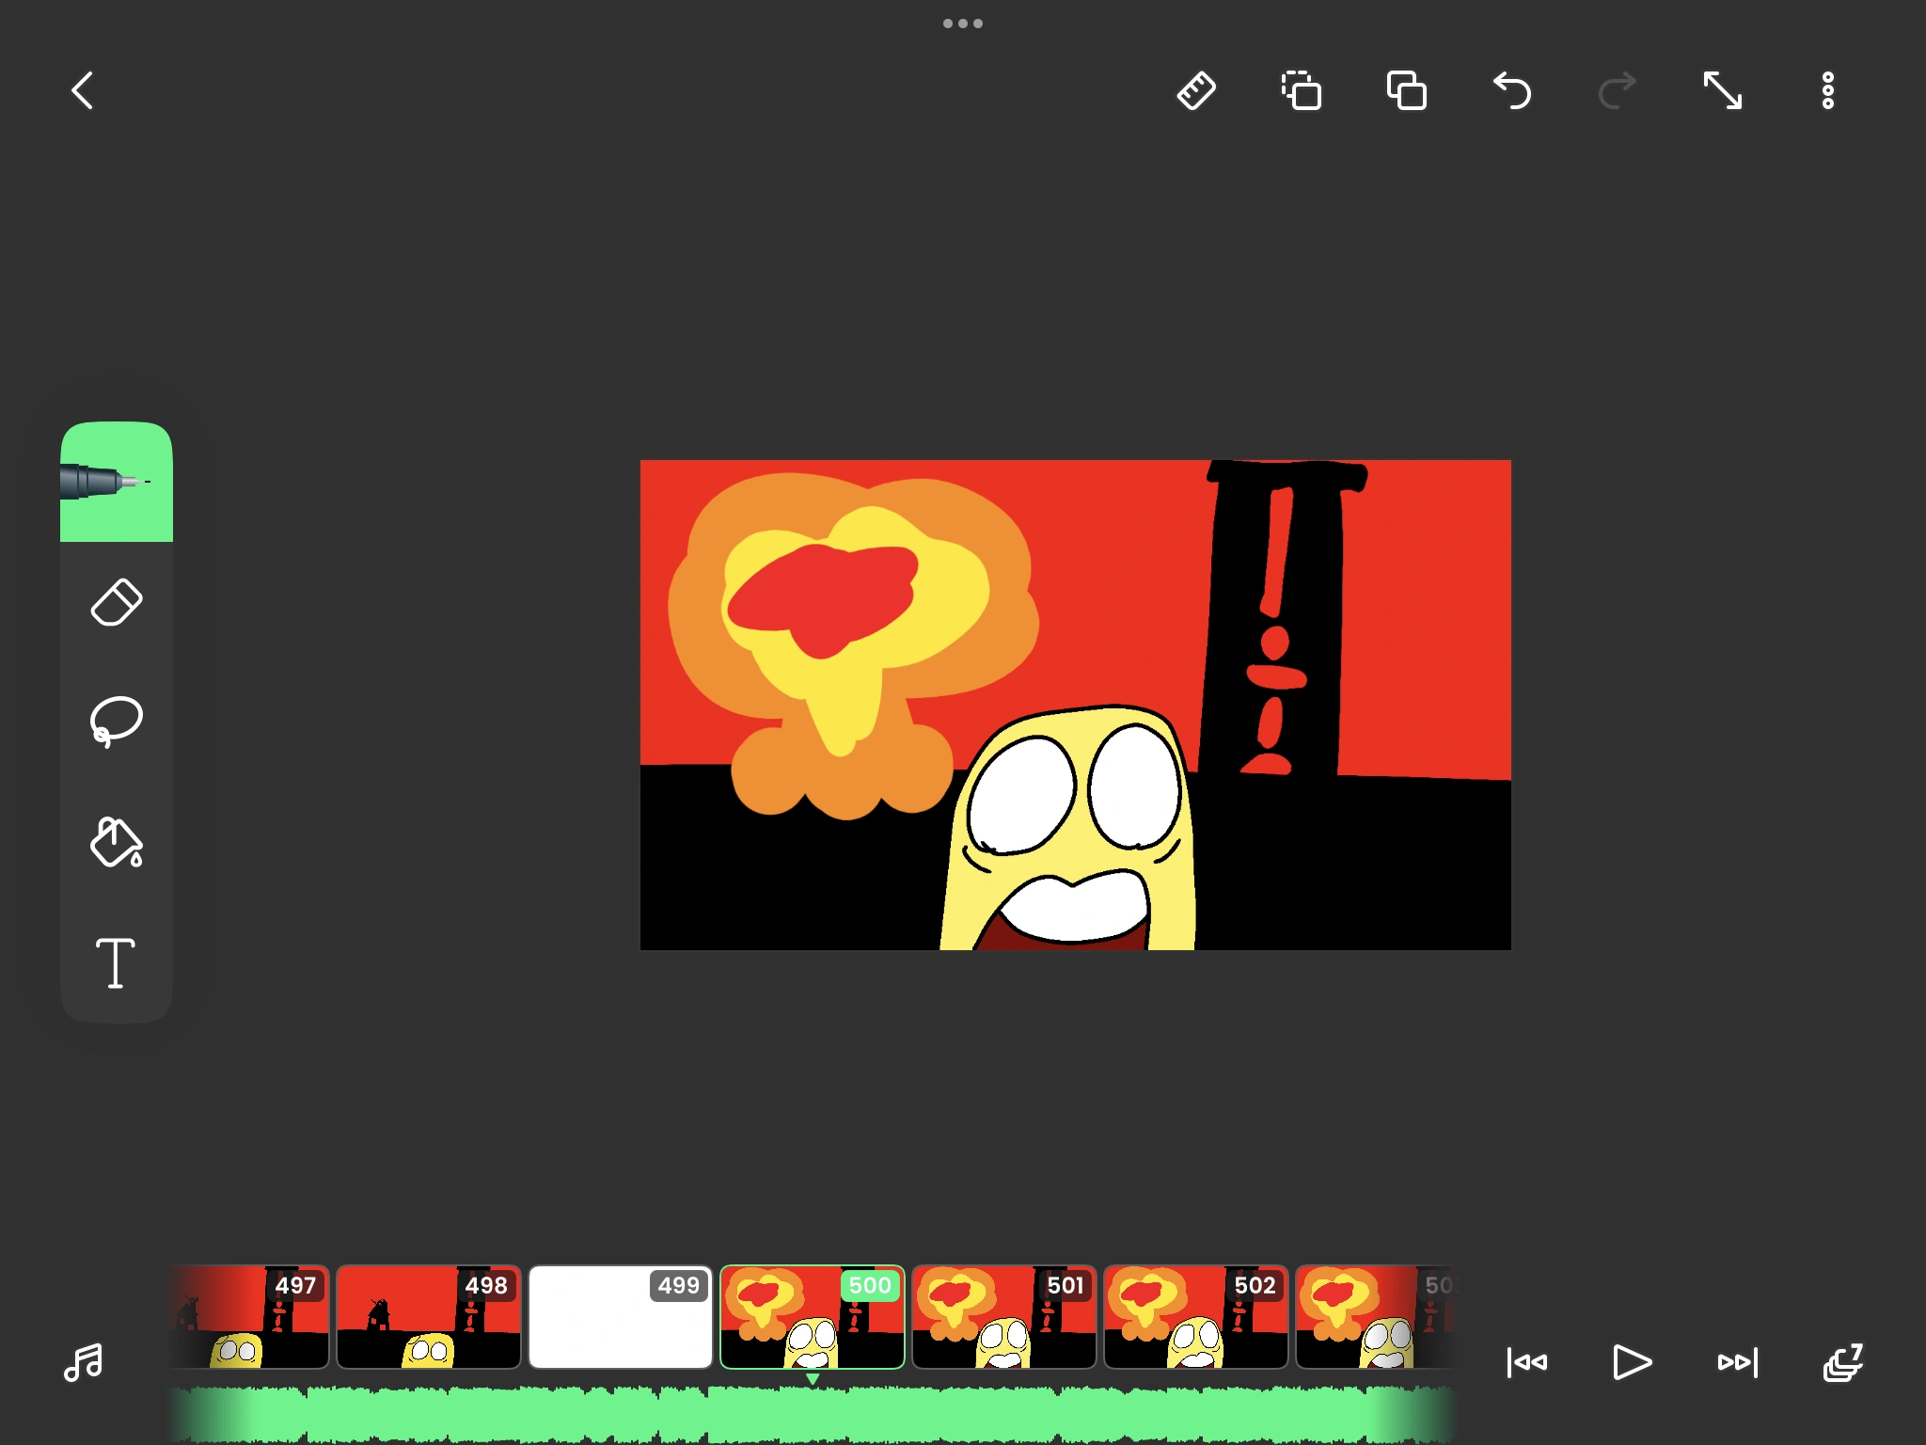Select the Eraser tool

click(x=116, y=602)
